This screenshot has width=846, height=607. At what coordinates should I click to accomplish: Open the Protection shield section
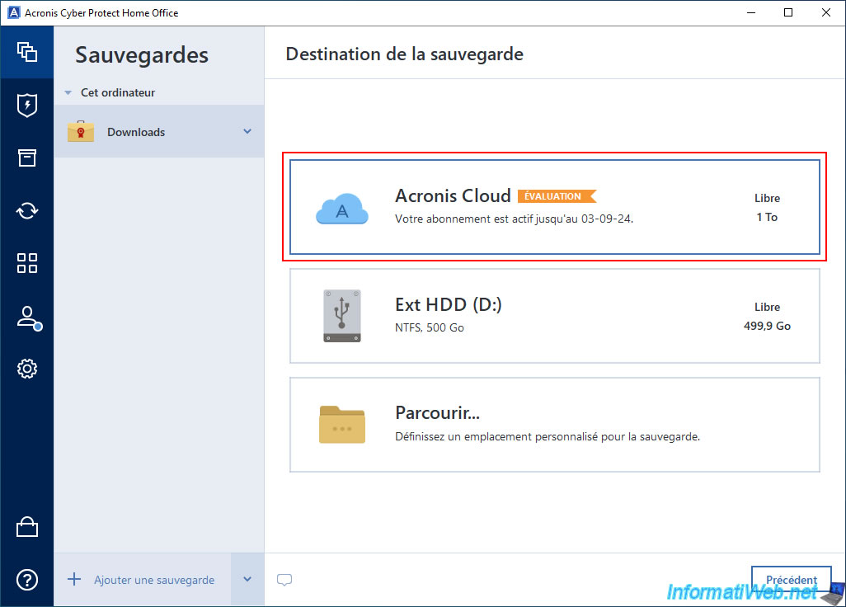point(27,106)
